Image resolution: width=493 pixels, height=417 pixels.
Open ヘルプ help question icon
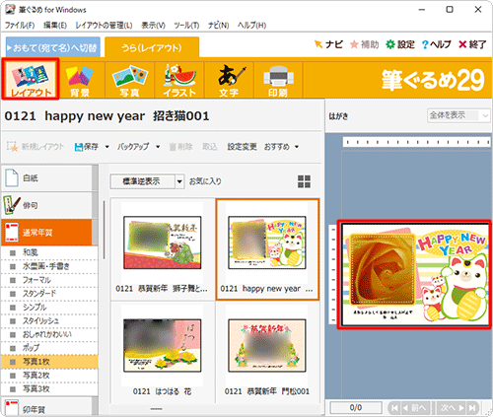click(x=436, y=44)
